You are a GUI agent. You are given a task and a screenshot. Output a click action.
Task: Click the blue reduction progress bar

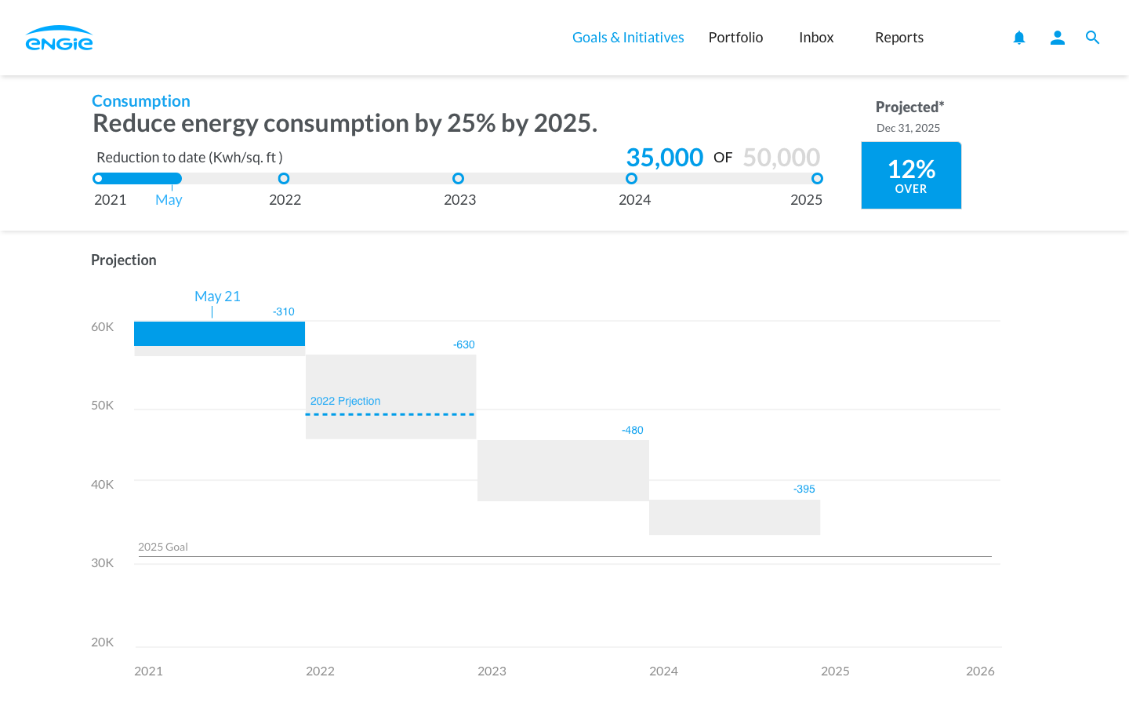pyautogui.click(x=141, y=179)
